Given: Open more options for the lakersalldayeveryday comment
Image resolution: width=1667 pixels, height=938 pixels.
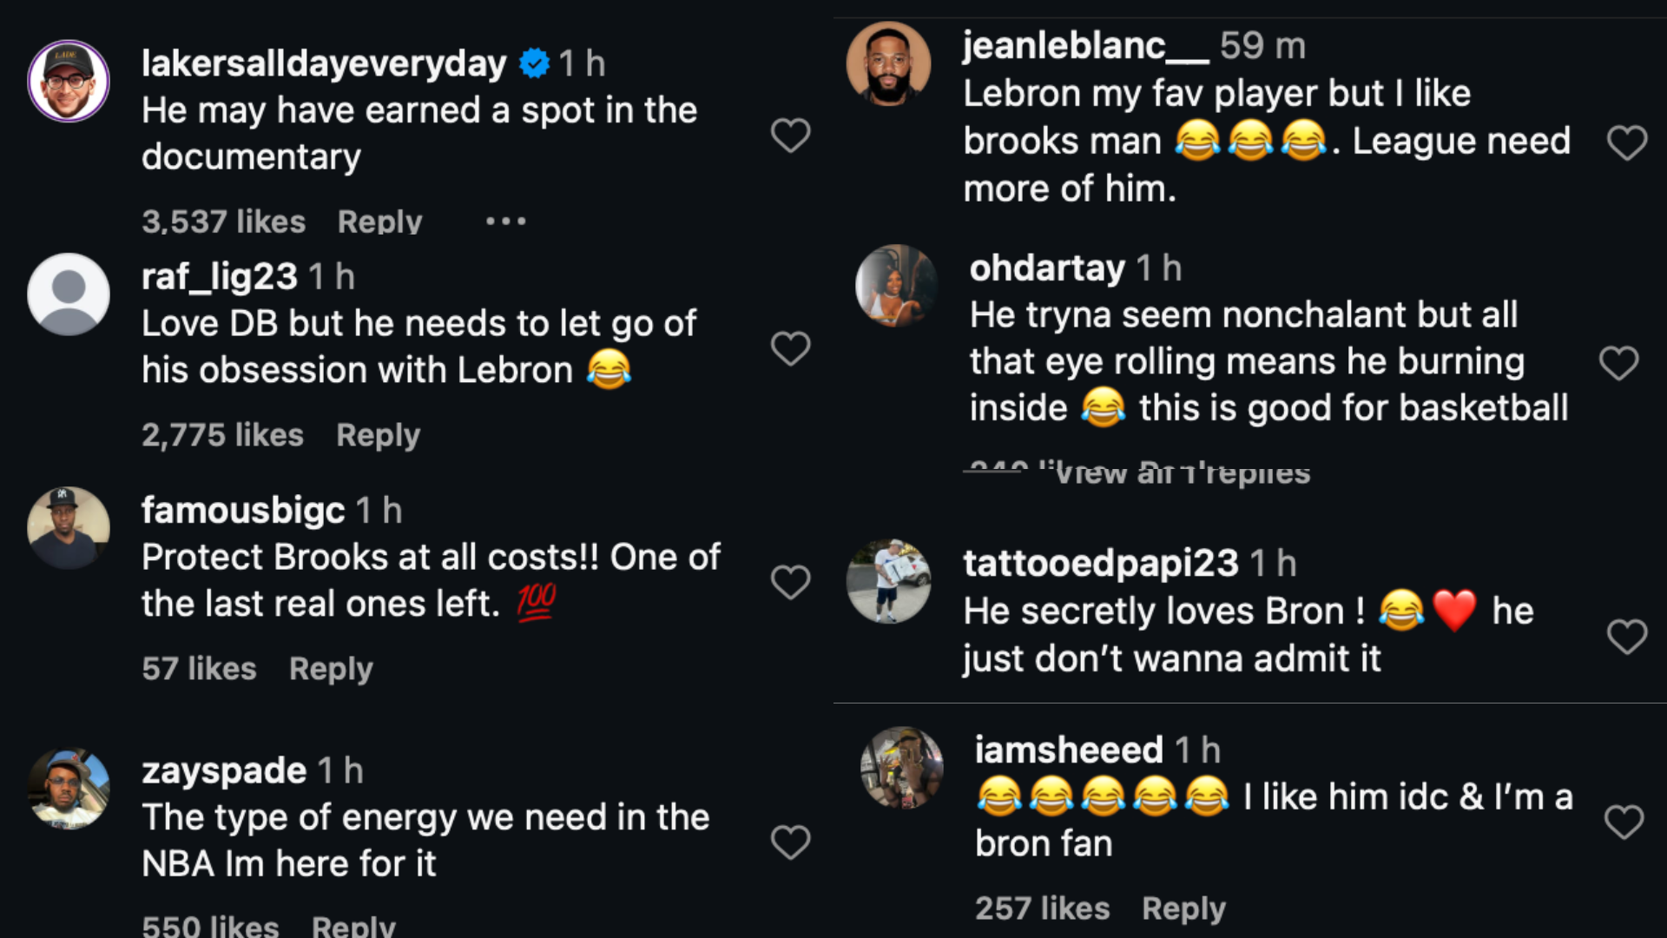Looking at the screenshot, I should coord(505,221).
